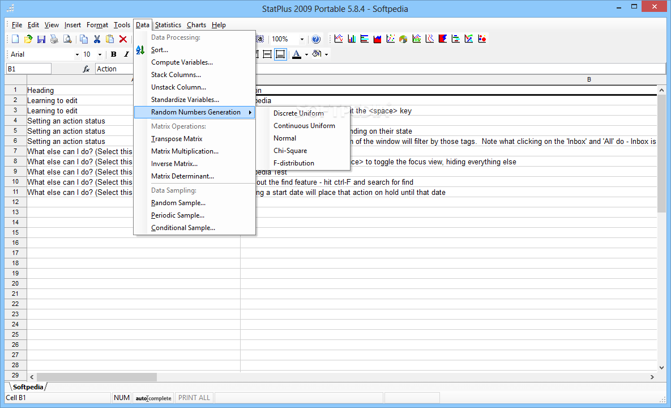Click the Print icon
This screenshot has width=671, height=408.
point(54,39)
